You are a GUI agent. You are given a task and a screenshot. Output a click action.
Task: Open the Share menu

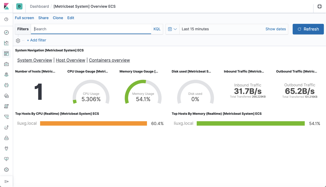click(44, 18)
